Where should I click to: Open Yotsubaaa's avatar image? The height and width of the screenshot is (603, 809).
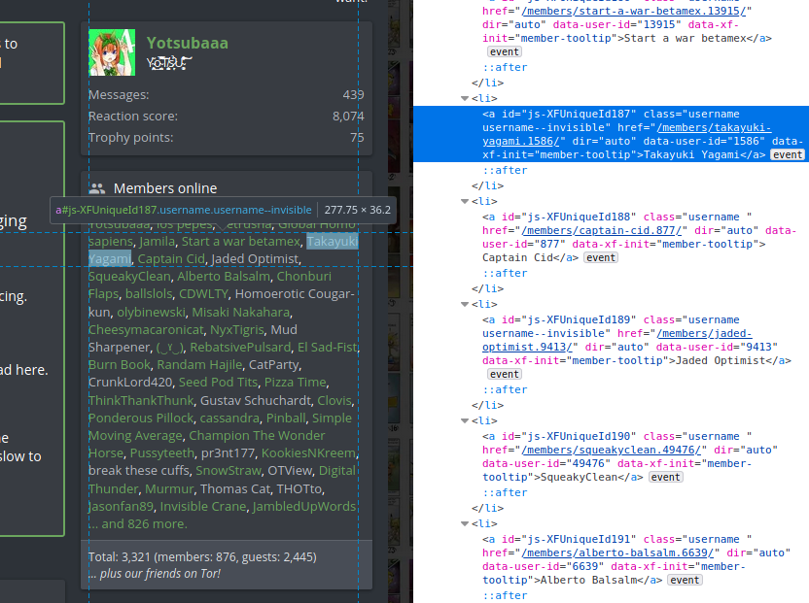click(x=112, y=52)
